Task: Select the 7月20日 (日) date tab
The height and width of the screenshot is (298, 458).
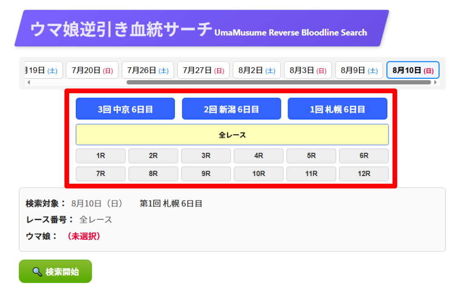Action: (x=92, y=70)
